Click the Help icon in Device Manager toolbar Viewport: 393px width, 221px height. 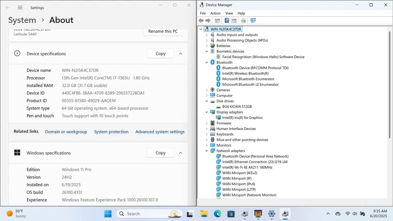pos(226,20)
